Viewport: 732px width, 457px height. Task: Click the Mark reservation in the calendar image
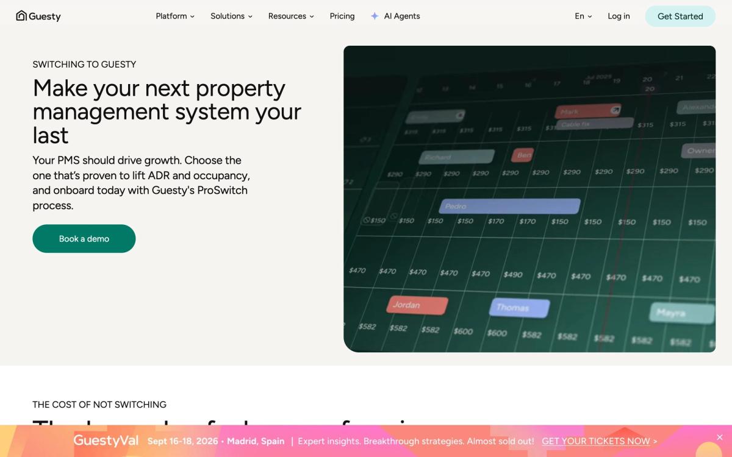pos(589,112)
